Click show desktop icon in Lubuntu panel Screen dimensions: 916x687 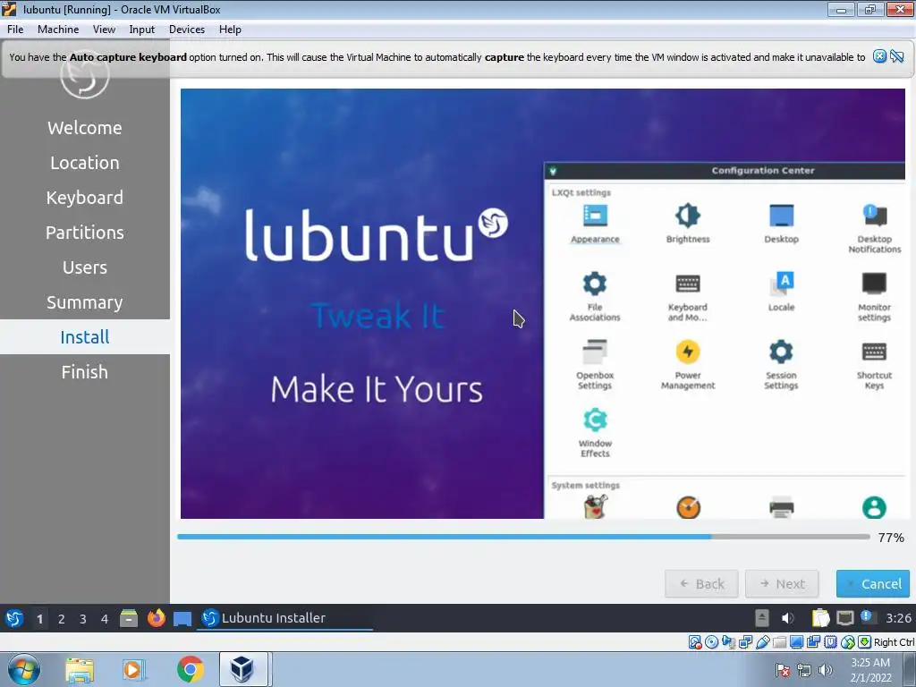[x=182, y=618]
